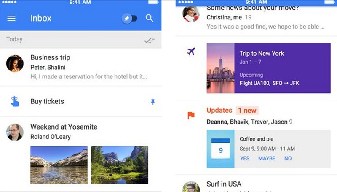This screenshot has height=192, width=337.
Task: View the Yosemite lake photo thumbnail
Action: tap(59, 165)
